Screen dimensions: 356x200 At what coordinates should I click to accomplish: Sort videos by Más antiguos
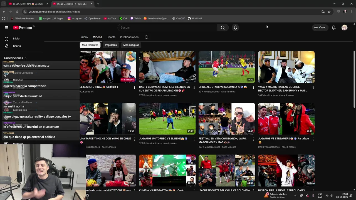(x=131, y=45)
